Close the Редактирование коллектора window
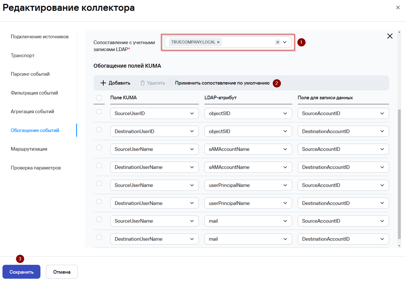Image resolution: width=406 pixels, height=282 pixels. click(398, 8)
